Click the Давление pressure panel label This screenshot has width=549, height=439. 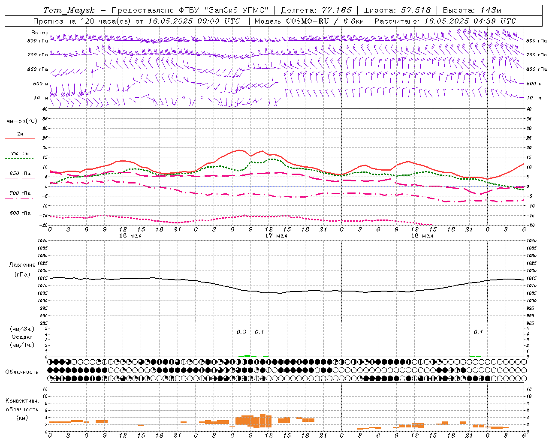22,265
